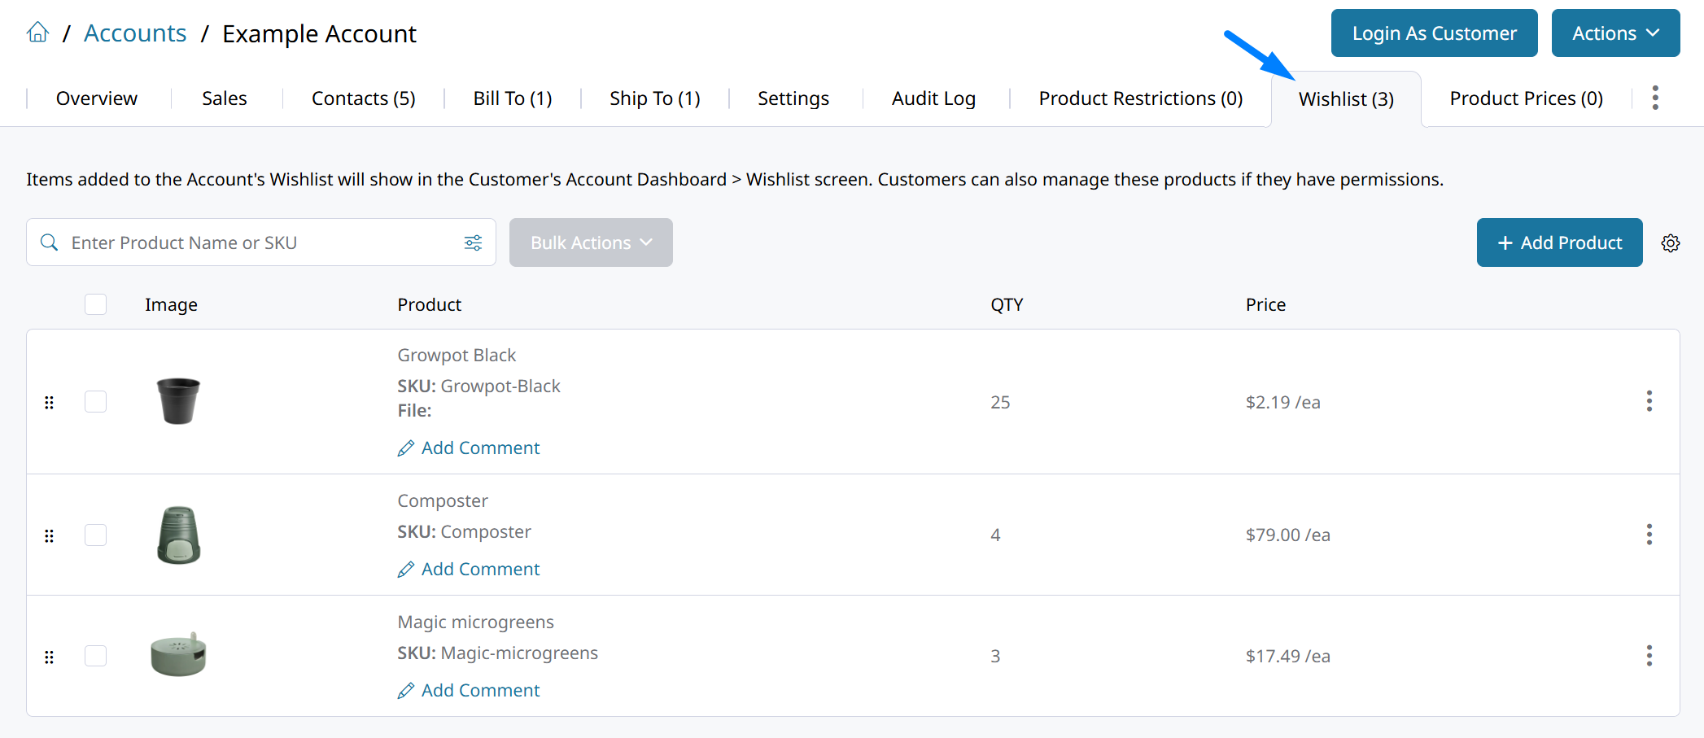Open the Sales tab
The height and width of the screenshot is (738, 1704).
(x=225, y=98)
